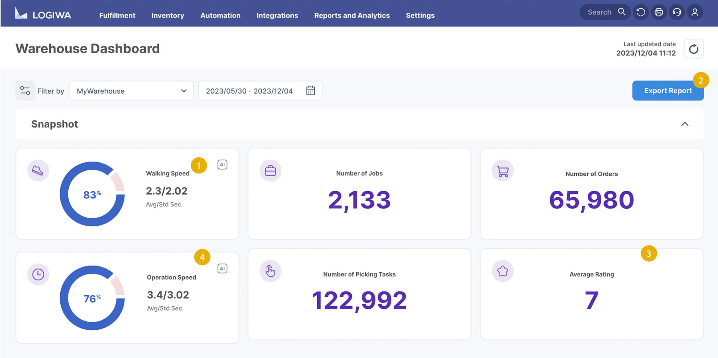This screenshot has width=718, height=358.
Task: Click the filter sliders icon
Action: click(25, 91)
